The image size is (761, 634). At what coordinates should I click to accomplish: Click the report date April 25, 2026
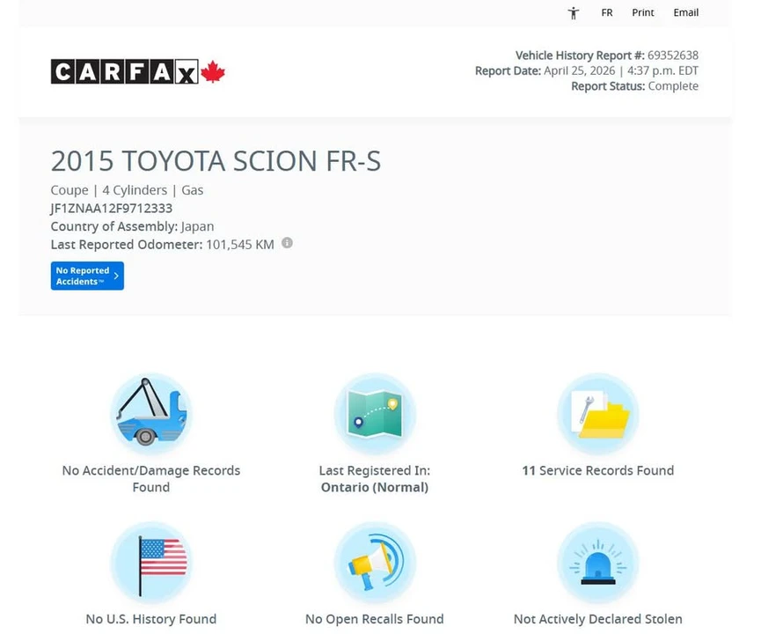point(579,71)
